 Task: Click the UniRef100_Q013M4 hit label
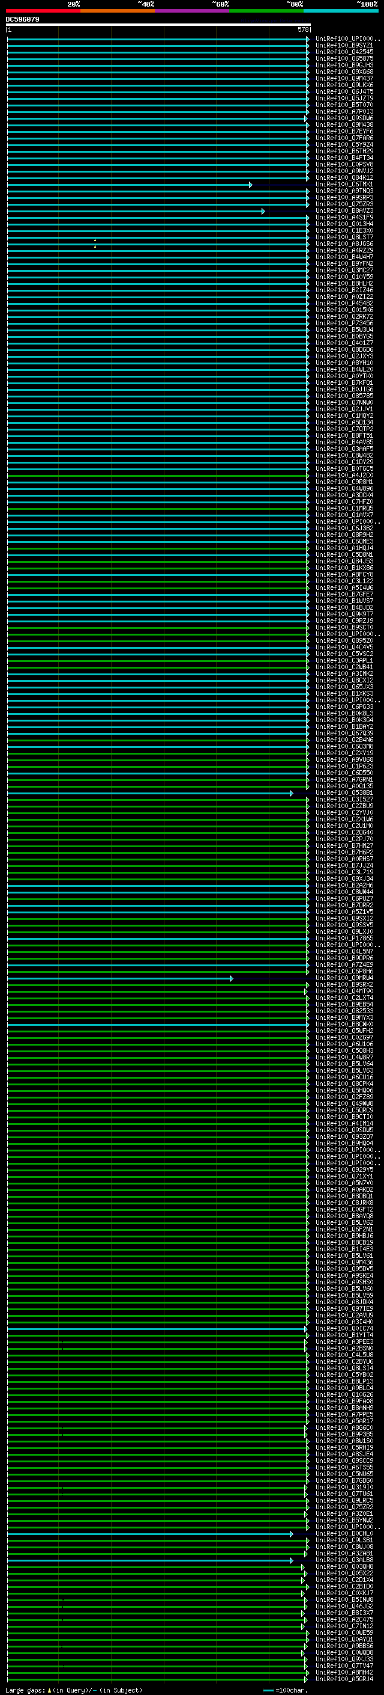click(x=344, y=224)
